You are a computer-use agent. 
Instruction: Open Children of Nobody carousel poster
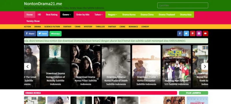point(55,66)
